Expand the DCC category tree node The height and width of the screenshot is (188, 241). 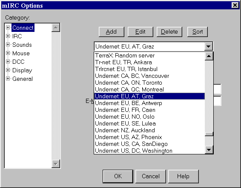click(8, 62)
